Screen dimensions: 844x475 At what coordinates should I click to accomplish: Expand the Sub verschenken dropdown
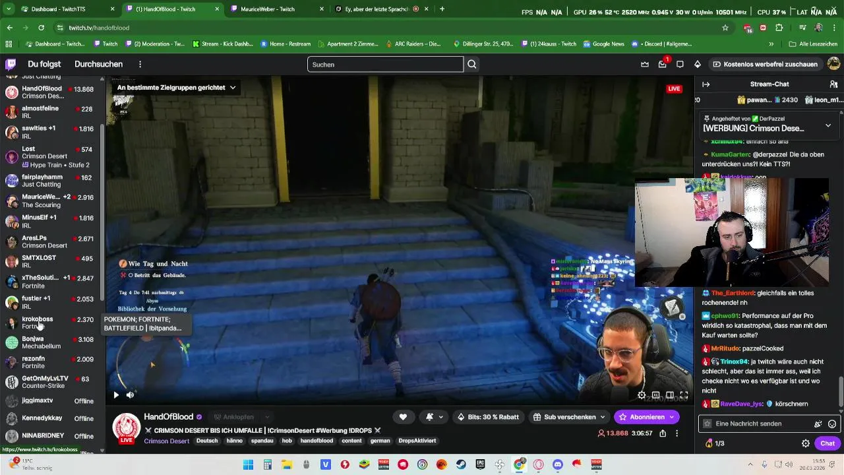coord(603,417)
